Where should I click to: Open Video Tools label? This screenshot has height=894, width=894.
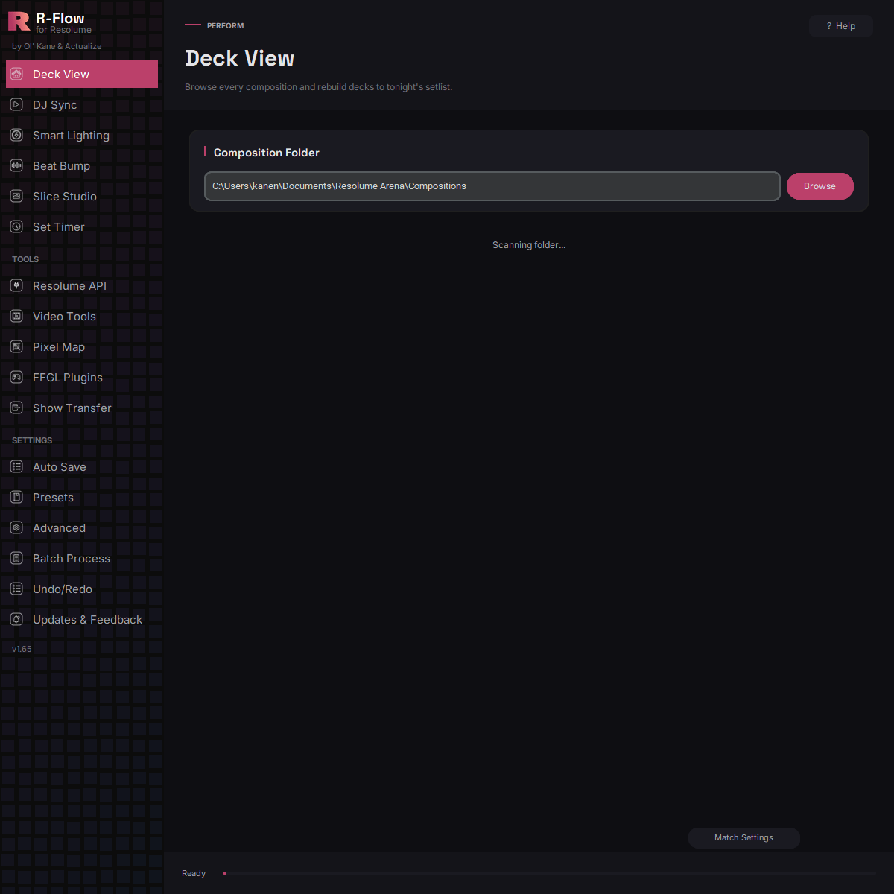click(x=64, y=317)
